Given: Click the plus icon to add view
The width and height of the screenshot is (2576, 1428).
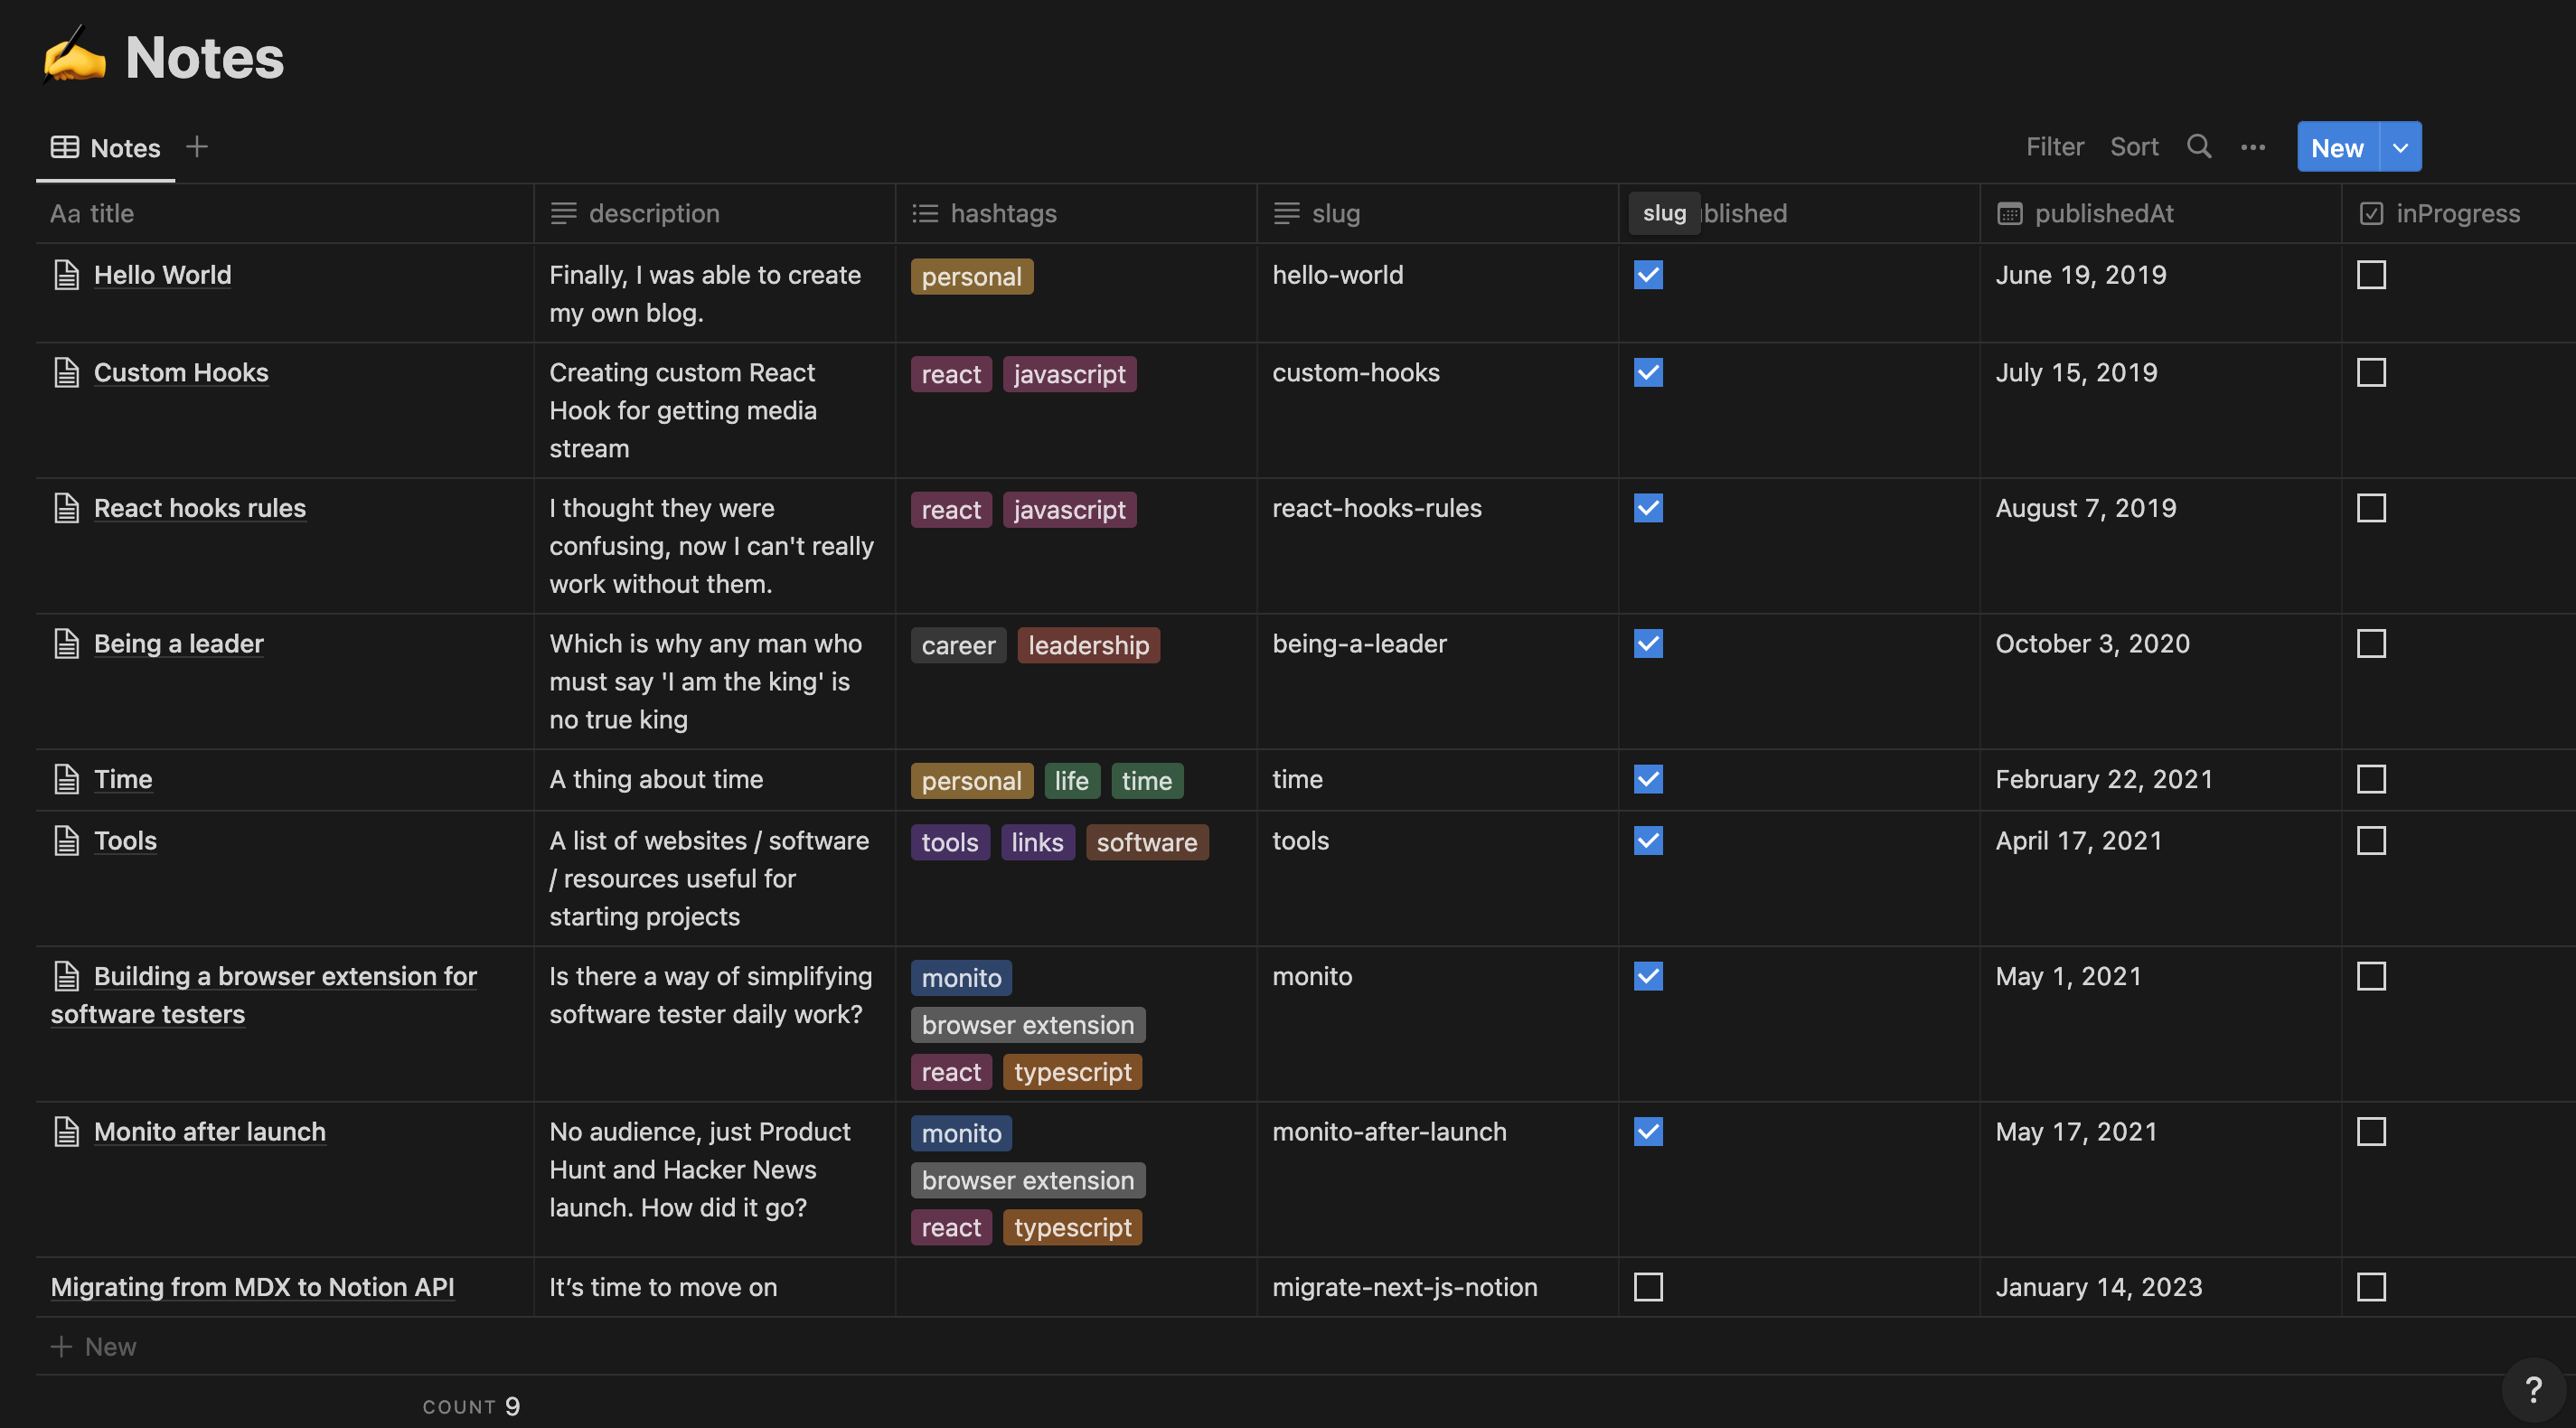Looking at the screenshot, I should tap(197, 147).
